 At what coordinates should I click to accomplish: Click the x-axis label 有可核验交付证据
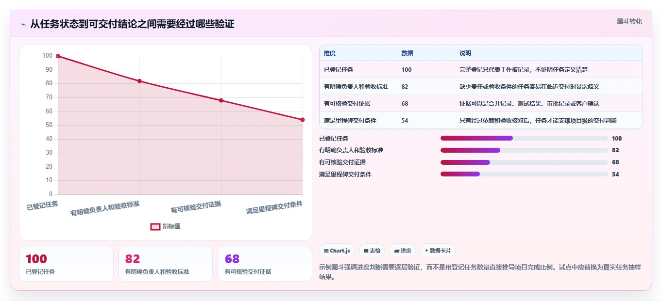[196, 207]
